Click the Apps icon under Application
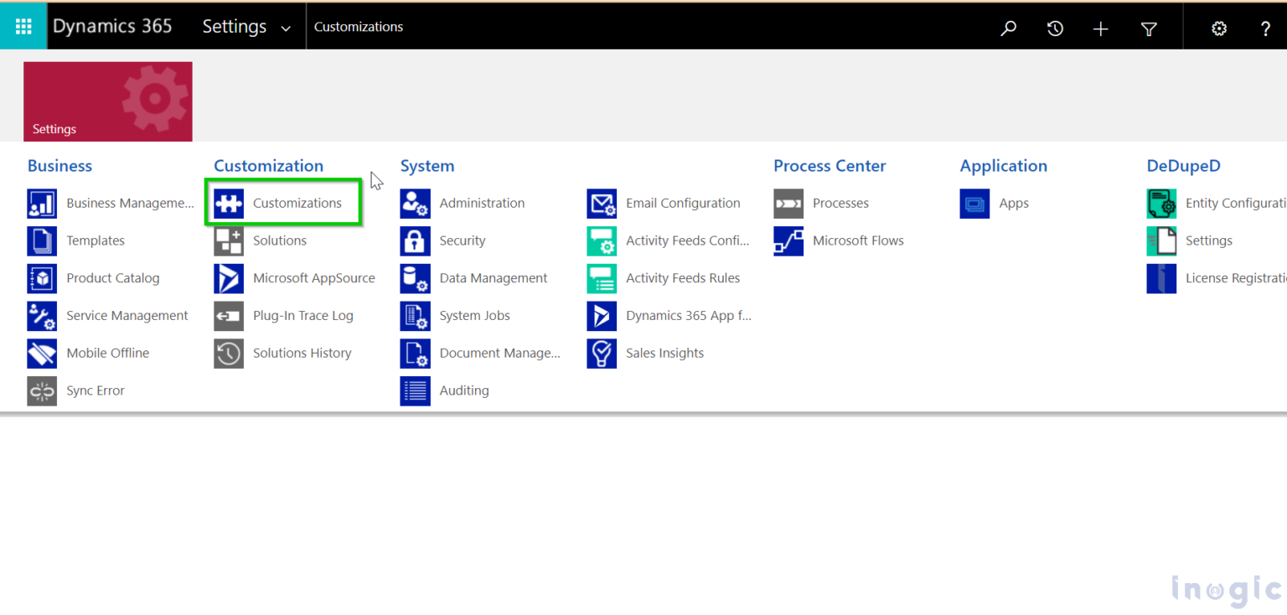This screenshot has width=1287, height=615. pyautogui.click(x=974, y=203)
